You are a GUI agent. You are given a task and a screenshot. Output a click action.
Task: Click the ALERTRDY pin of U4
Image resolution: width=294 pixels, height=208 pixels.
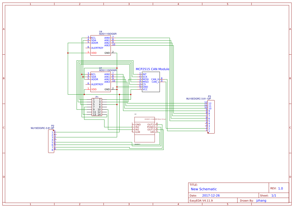[x=97, y=48]
